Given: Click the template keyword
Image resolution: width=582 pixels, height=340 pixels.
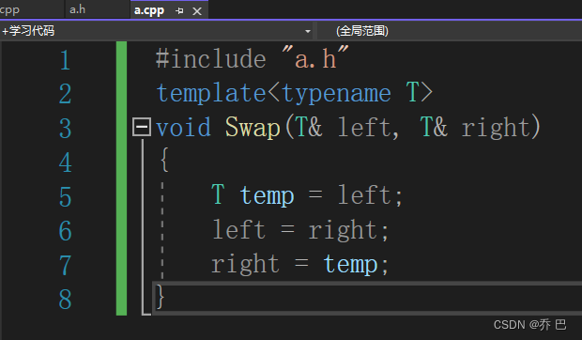Looking at the screenshot, I should [x=211, y=93].
